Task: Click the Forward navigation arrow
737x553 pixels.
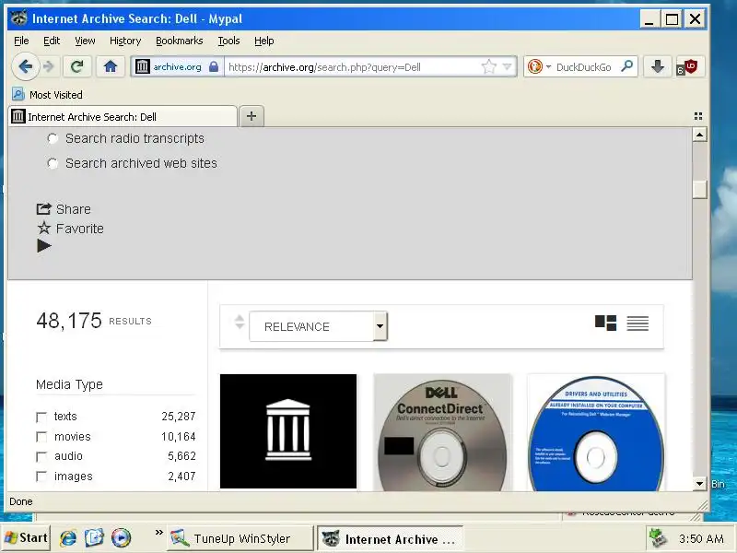Action: (49, 66)
